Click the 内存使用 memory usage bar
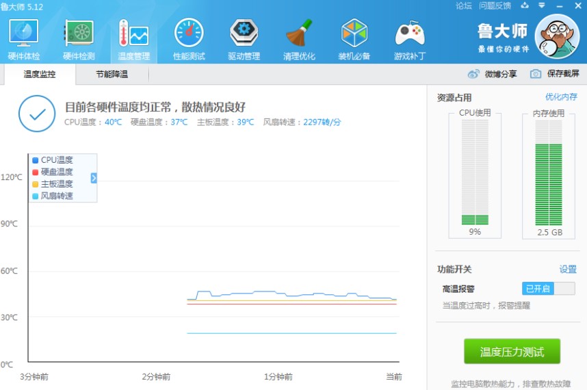Image resolution: width=587 pixels, height=390 pixels. 548,172
